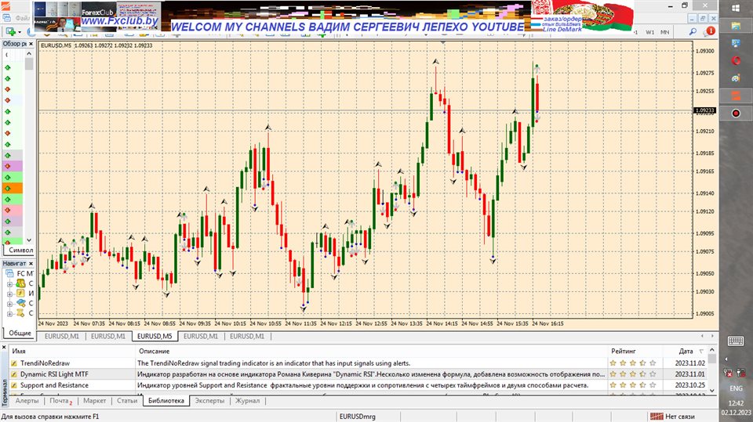Sort library by Дата column header
This screenshot has height=422, width=753.
click(686, 351)
